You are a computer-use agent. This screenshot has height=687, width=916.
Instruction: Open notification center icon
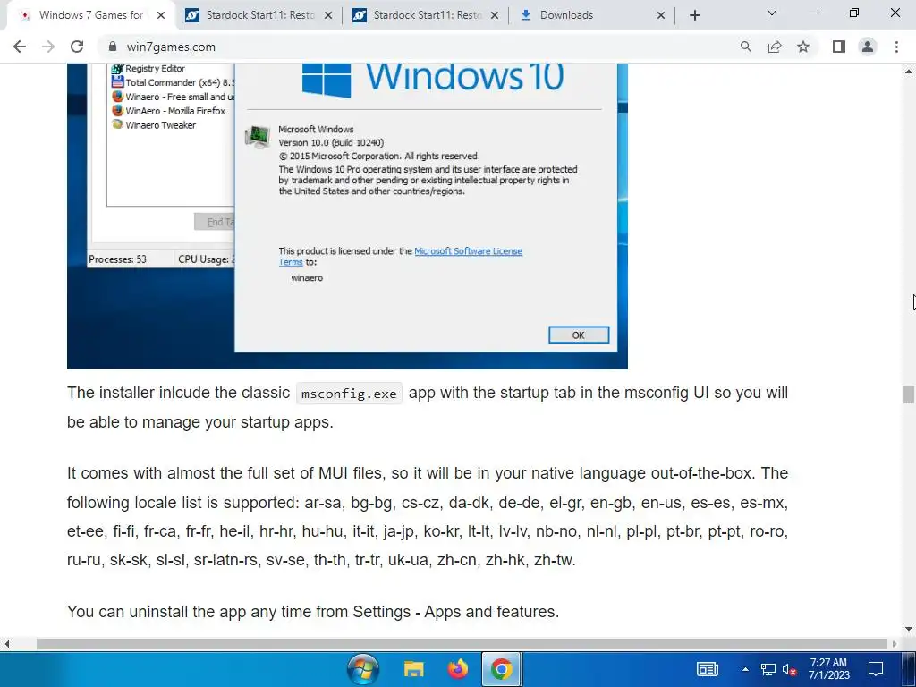pyautogui.click(x=875, y=669)
